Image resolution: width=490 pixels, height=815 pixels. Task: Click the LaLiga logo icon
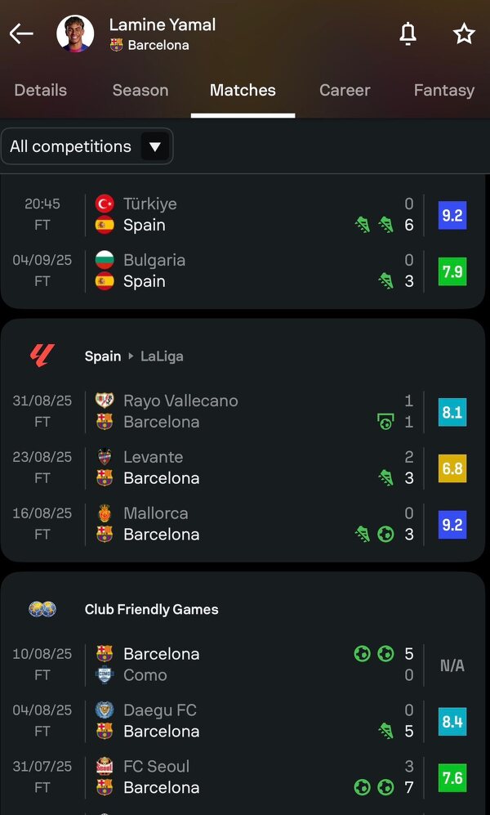(x=42, y=356)
